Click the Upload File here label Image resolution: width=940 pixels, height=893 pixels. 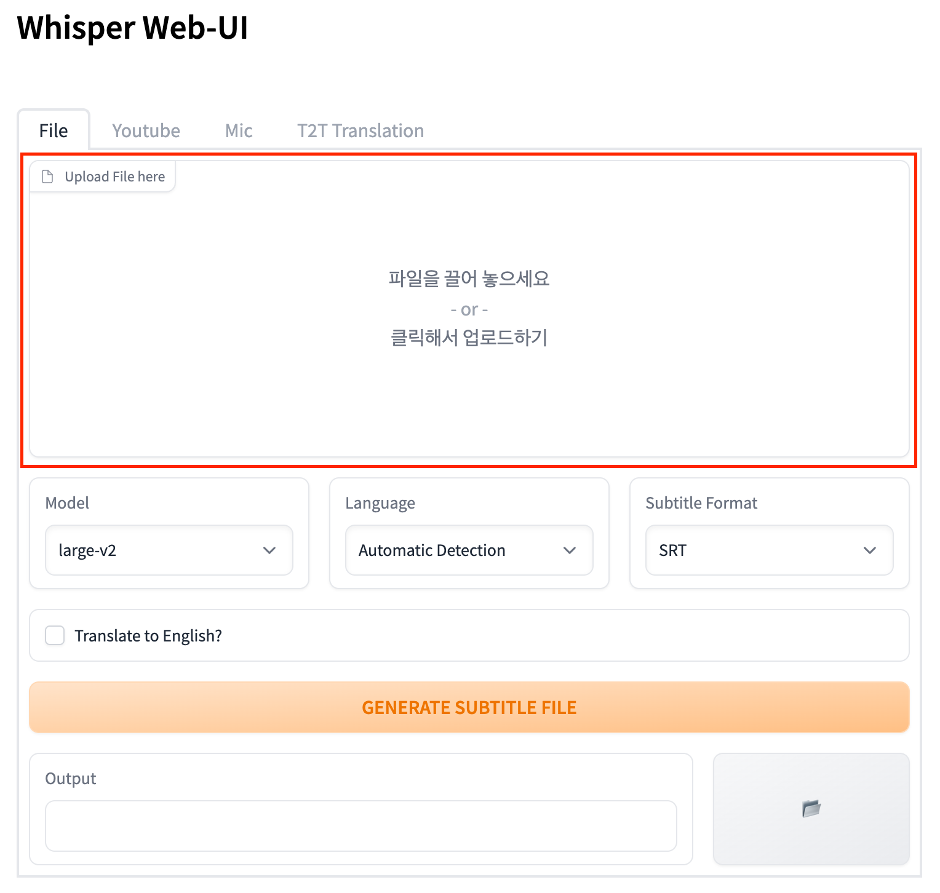click(115, 177)
